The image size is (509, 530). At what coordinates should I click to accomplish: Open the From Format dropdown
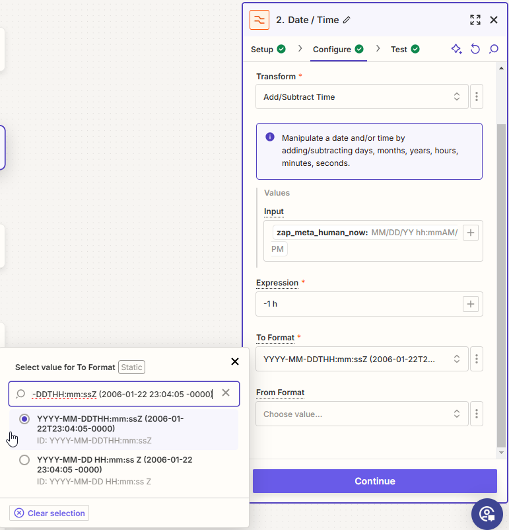(361, 414)
